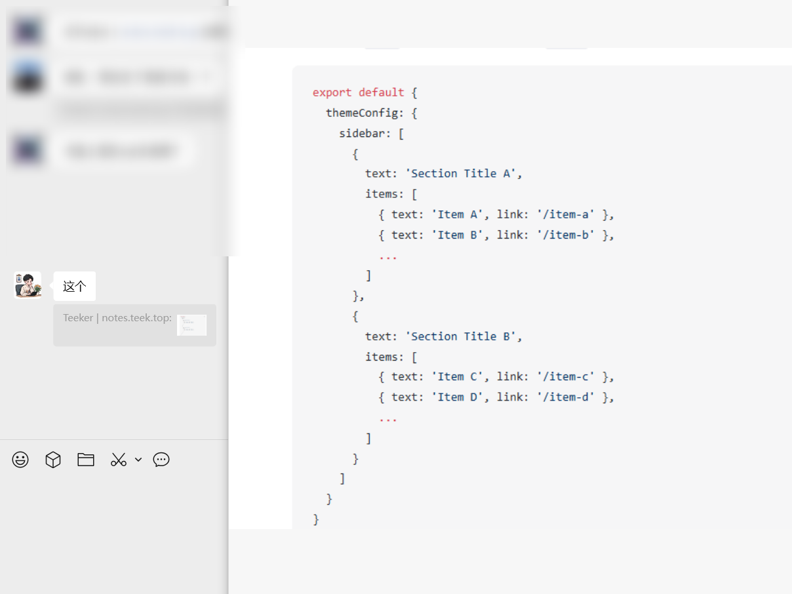Click the 'Item D' string in code

[x=457, y=397]
